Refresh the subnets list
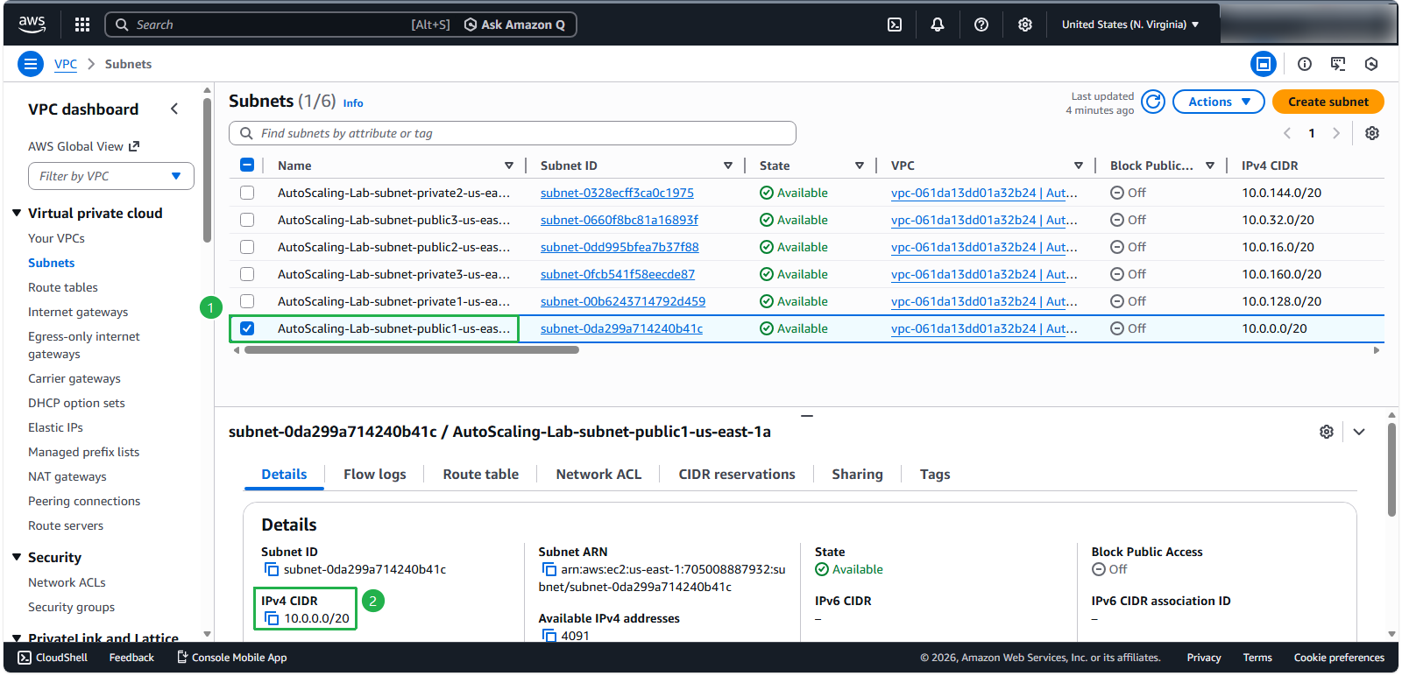The width and height of the screenshot is (1402, 676). (x=1154, y=102)
